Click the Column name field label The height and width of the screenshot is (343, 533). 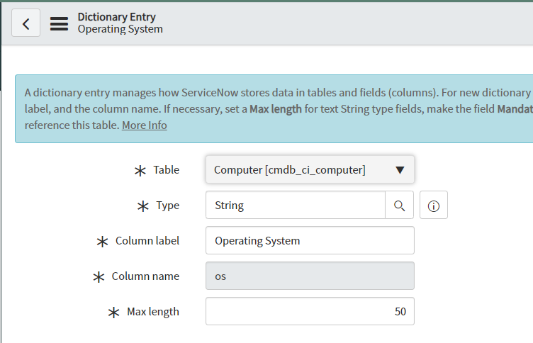145,276
